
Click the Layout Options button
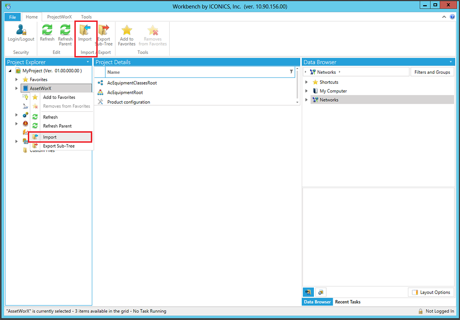pyautogui.click(x=430, y=292)
